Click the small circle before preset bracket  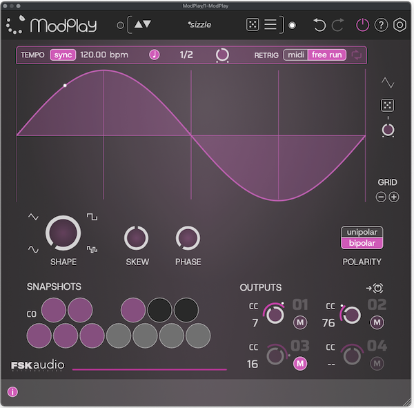coord(120,26)
